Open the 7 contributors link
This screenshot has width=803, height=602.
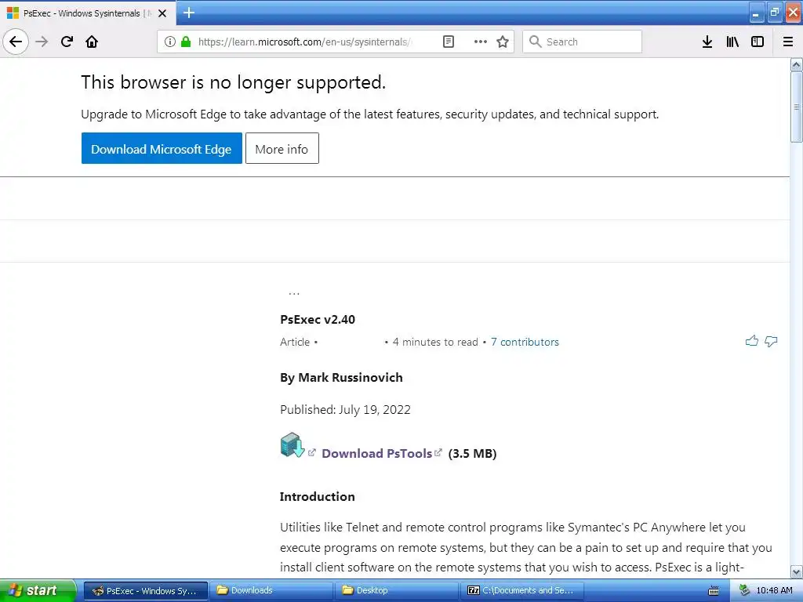(x=525, y=342)
